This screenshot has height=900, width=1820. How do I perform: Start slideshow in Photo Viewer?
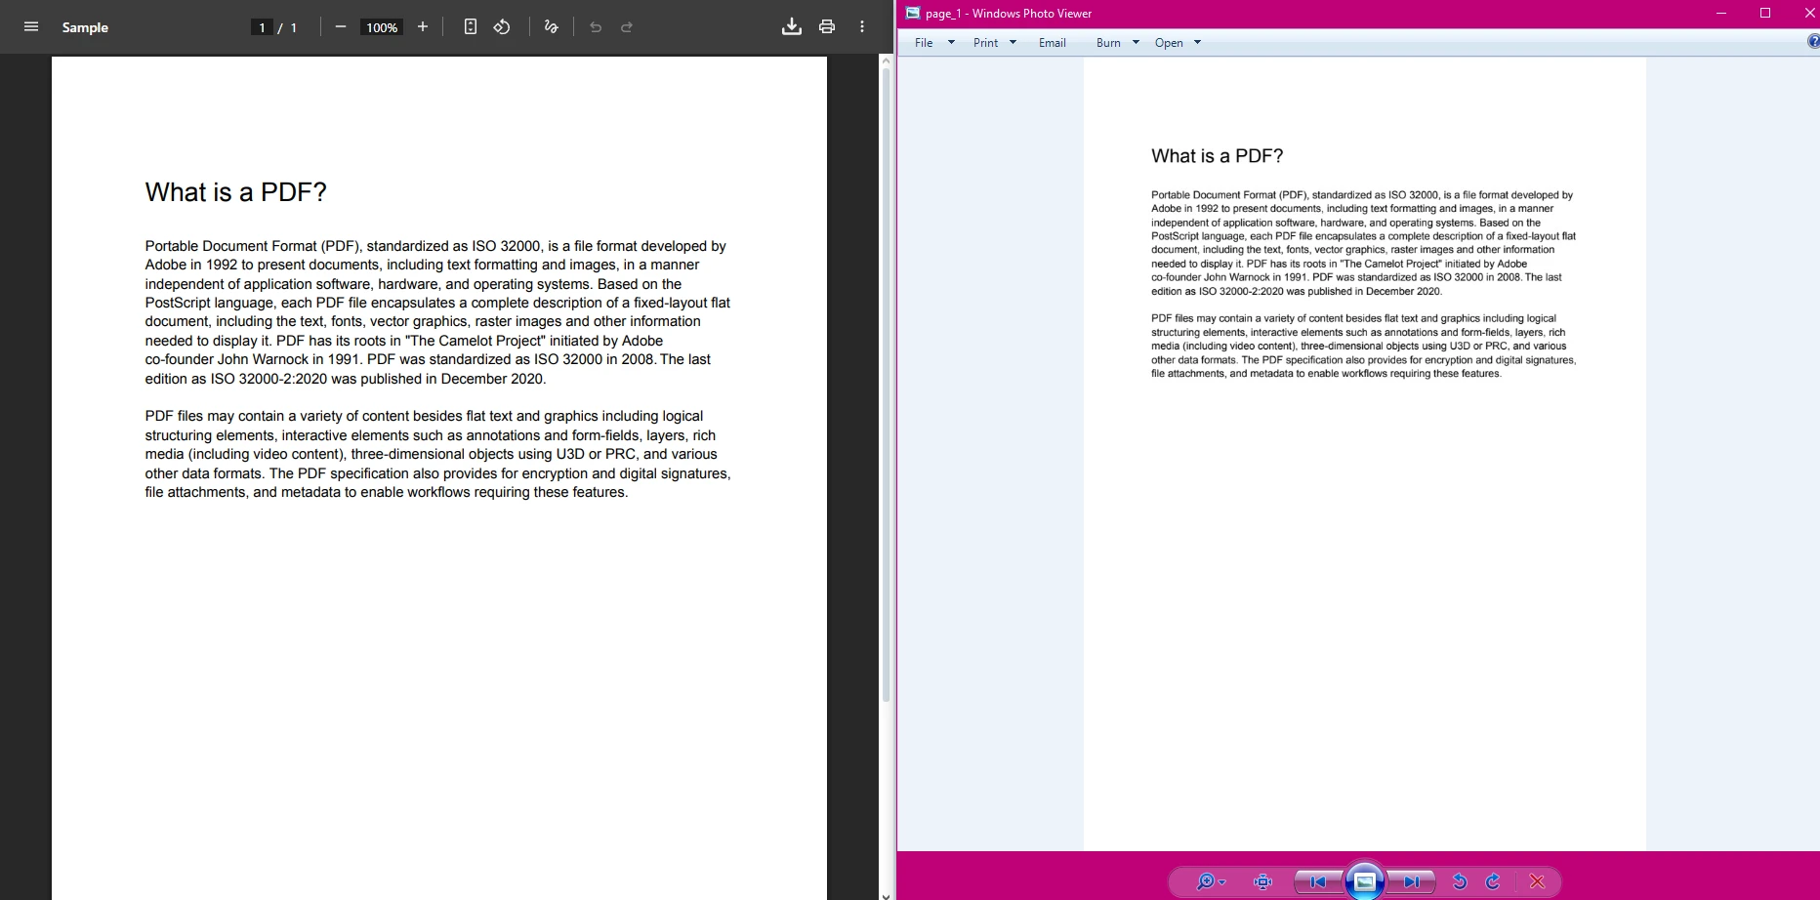coord(1365,881)
